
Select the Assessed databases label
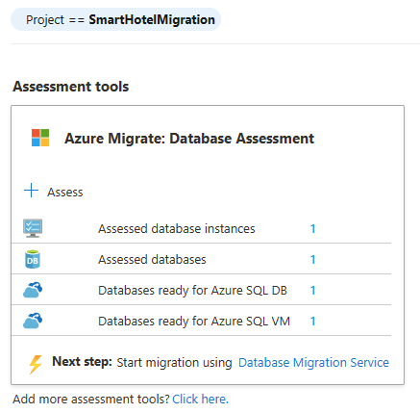click(x=152, y=259)
